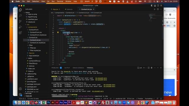Image resolution: width=189 pixels, height=106 pixels.
Task: Collapse the YULIA root folder
Action: (x=25, y=13)
